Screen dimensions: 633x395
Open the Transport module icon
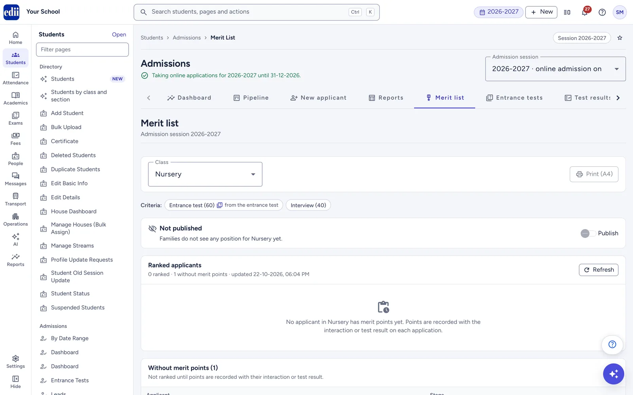tap(15, 199)
